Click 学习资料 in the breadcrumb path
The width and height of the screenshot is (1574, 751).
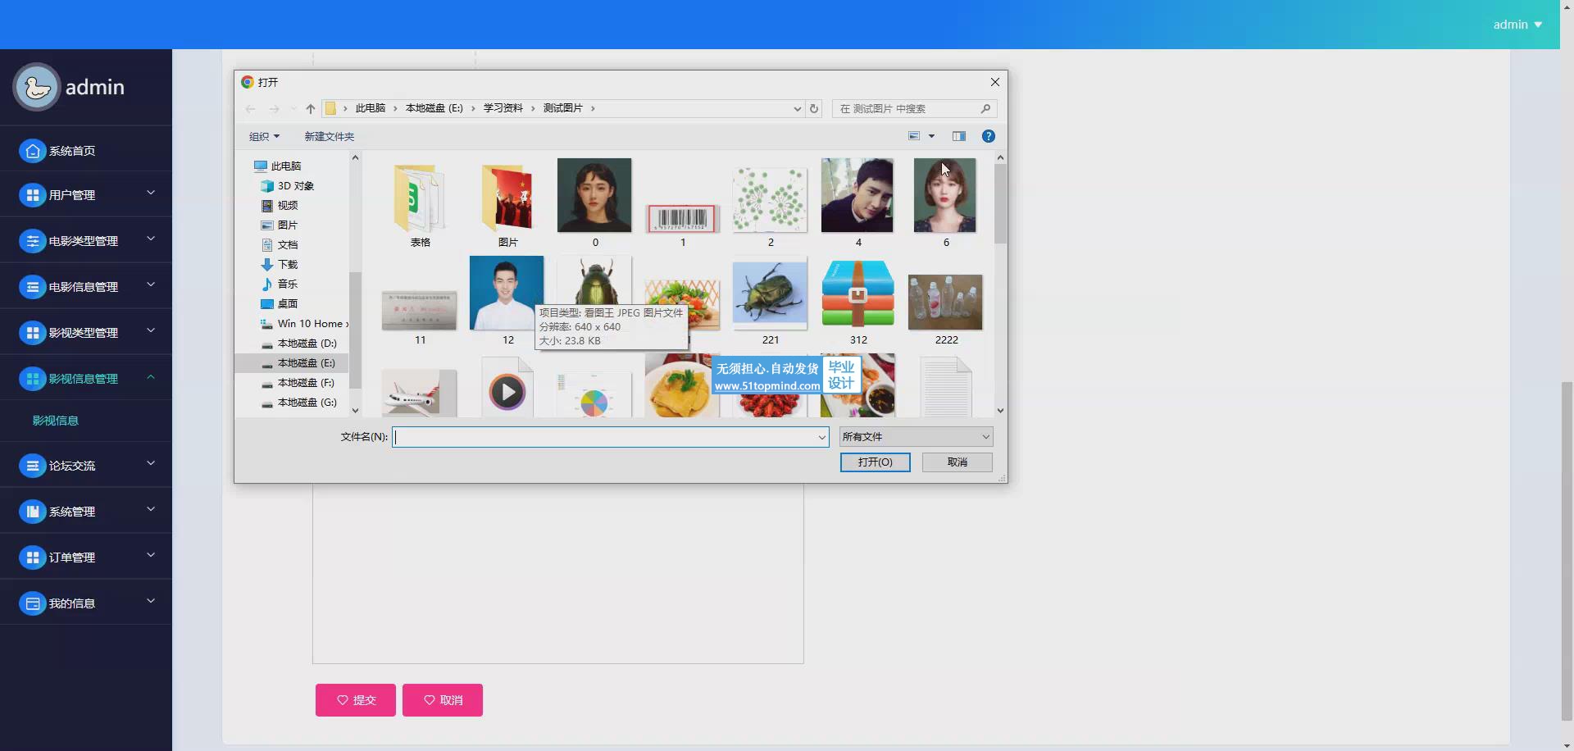pos(503,108)
